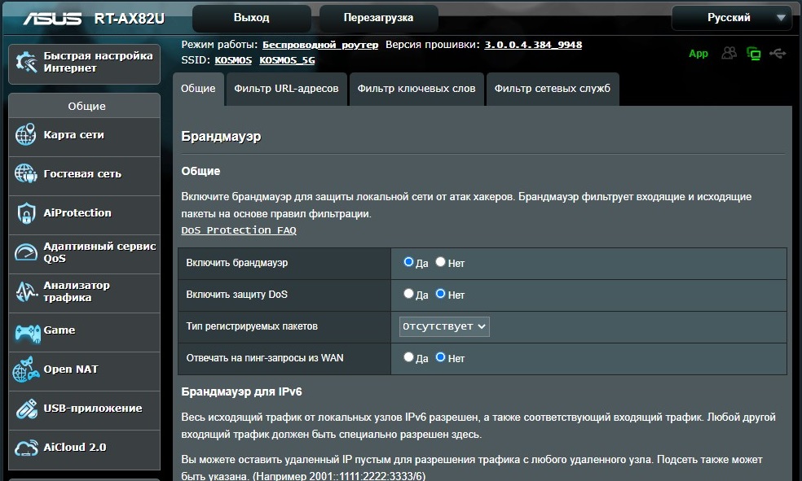Viewport: 802px width, 481px height.
Task: Set 'Включить брандмауэр' to Нет
Action: [440, 262]
